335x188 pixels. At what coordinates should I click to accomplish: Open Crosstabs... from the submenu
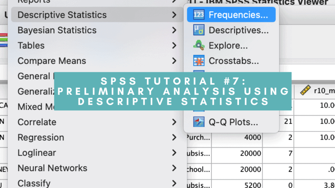(231, 61)
